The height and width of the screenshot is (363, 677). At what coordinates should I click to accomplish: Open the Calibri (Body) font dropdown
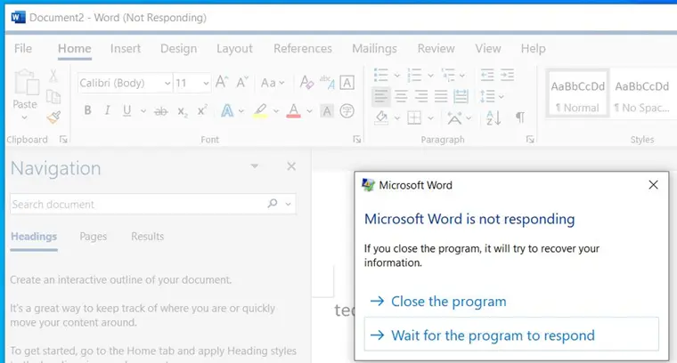point(168,84)
